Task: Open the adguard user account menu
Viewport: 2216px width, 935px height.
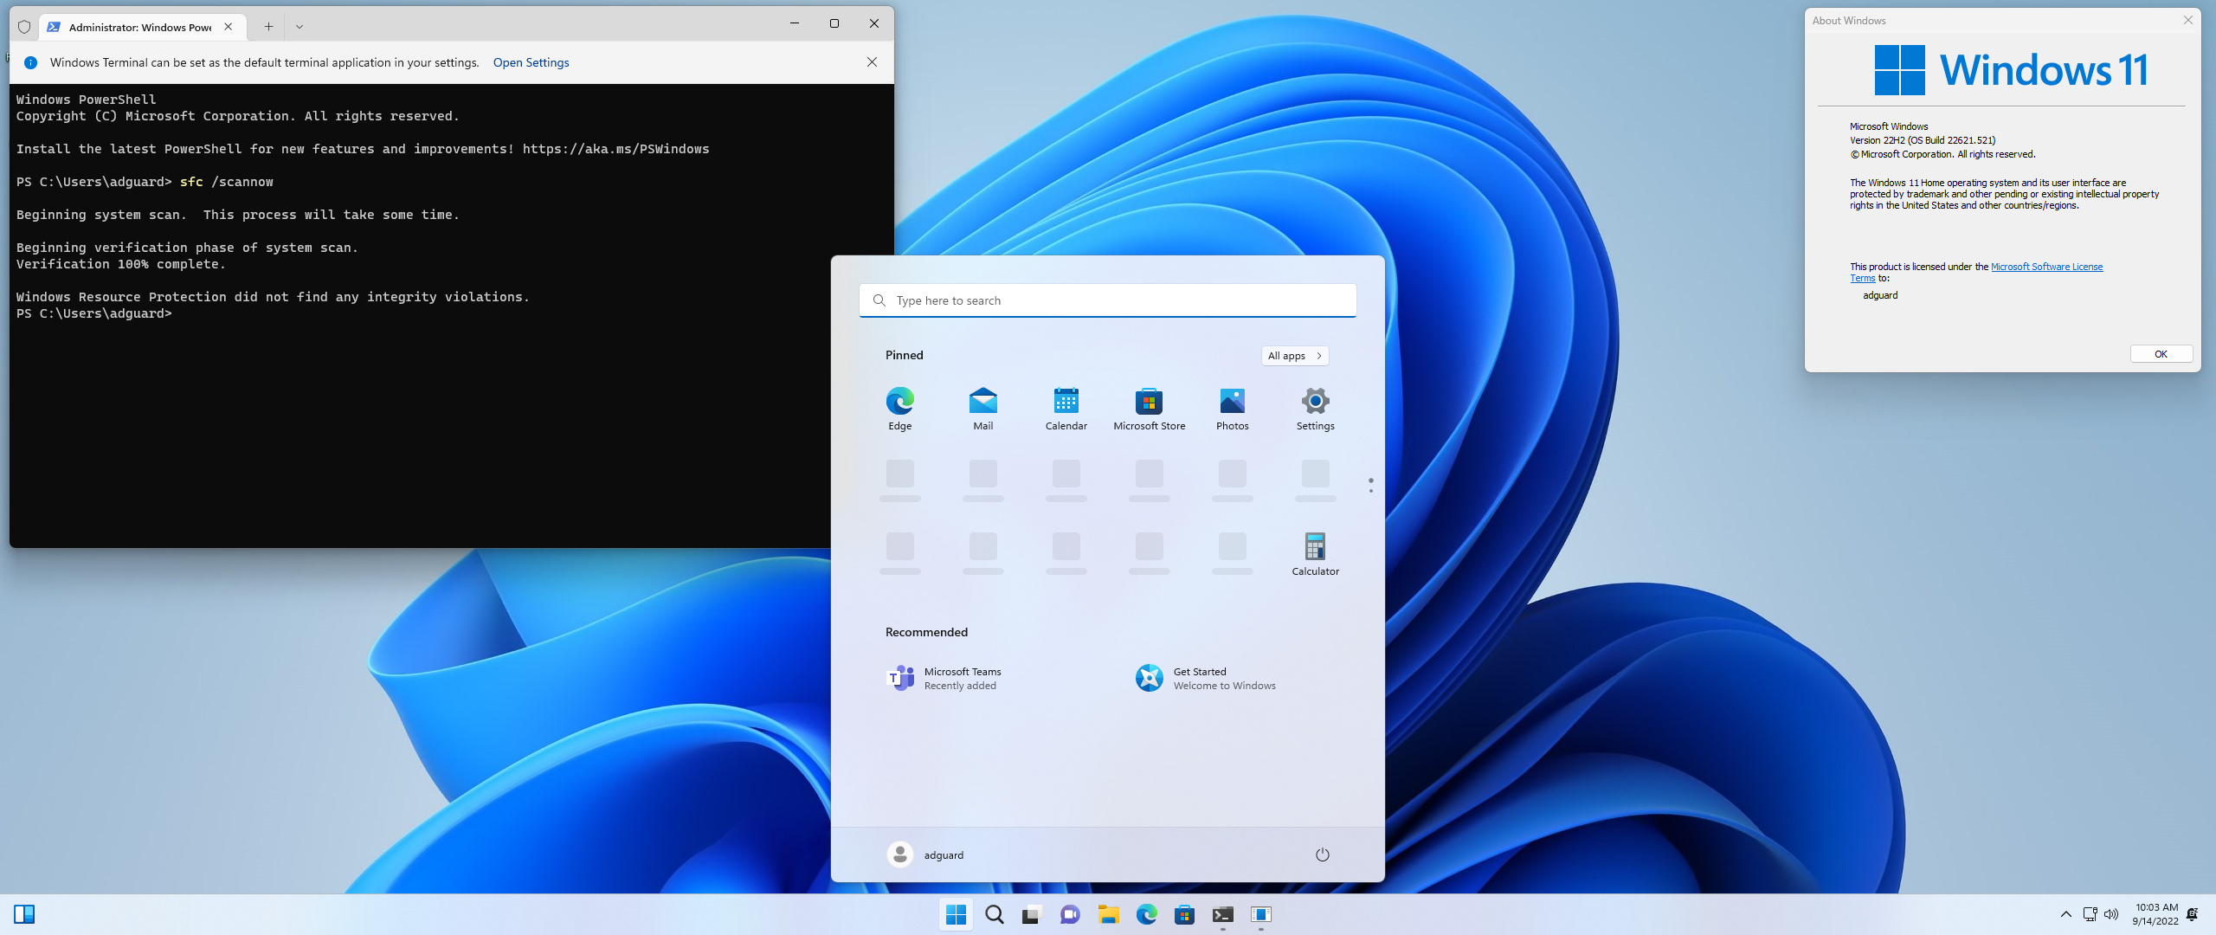Action: pyautogui.click(x=925, y=854)
